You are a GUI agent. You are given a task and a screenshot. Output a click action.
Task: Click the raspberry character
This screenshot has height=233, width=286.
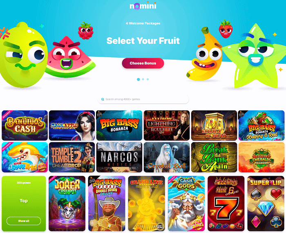click(x=85, y=31)
